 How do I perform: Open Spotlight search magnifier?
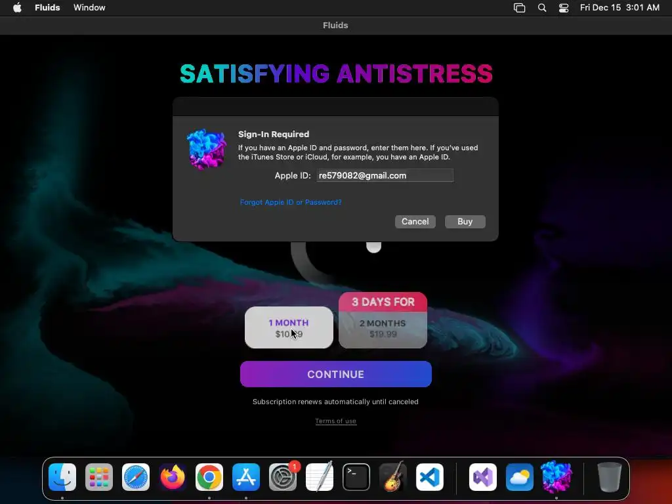point(541,8)
